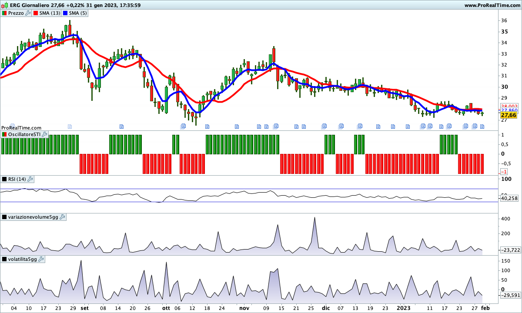Click the 150 level on volatility axis
The width and height of the screenshot is (522, 313).
tap(505, 261)
